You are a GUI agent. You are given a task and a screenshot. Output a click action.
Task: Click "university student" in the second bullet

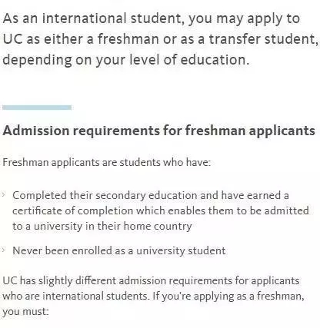point(181,250)
